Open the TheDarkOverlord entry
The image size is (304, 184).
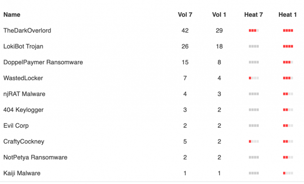click(x=27, y=30)
